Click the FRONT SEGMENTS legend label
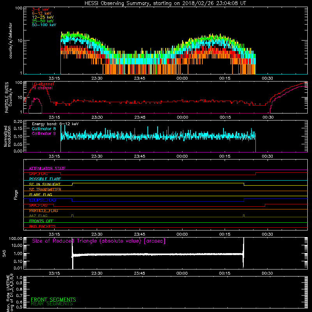This screenshot has height=312, width=312. pyautogui.click(x=53, y=300)
